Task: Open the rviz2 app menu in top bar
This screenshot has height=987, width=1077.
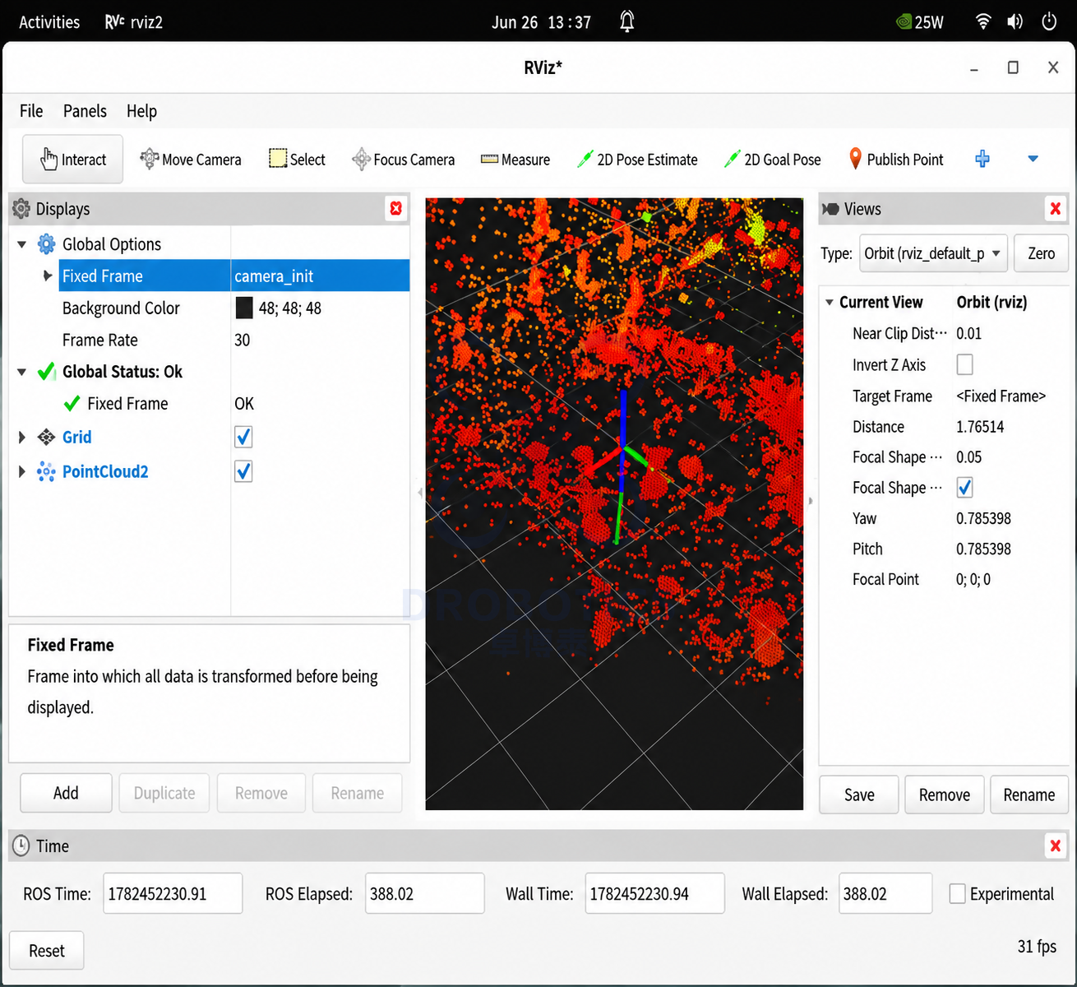Action: [134, 22]
